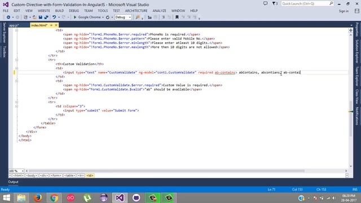
Task: Undo the last edit
Action: click(54, 17)
